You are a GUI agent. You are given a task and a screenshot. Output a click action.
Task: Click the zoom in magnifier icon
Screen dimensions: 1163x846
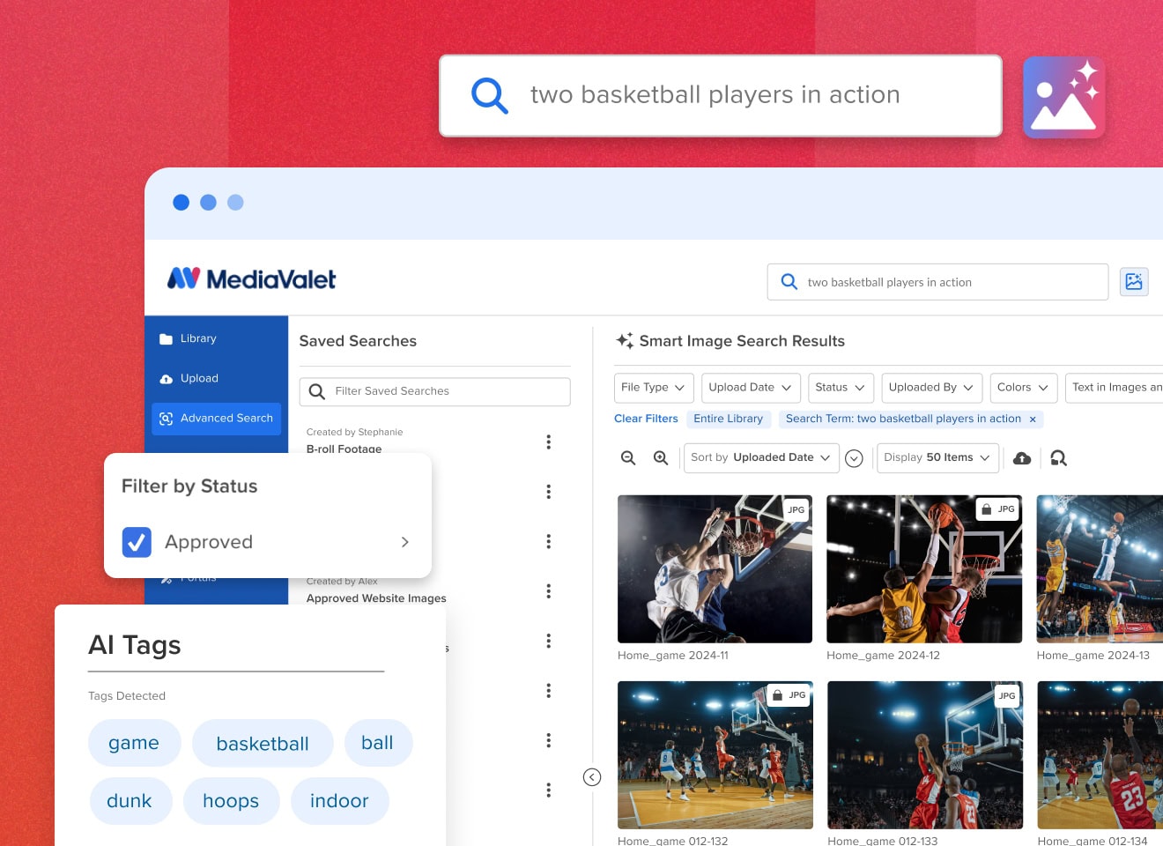pyautogui.click(x=661, y=458)
